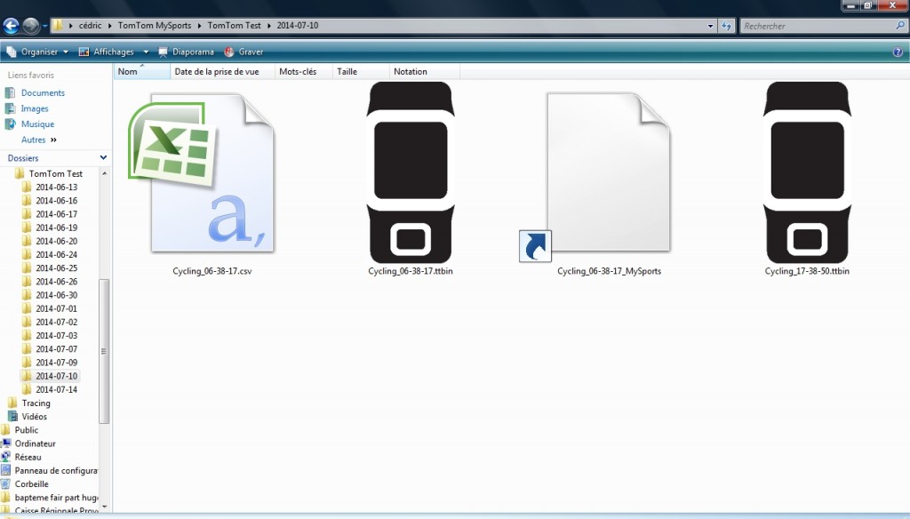910x519 pixels.
Task: Select the 2014-06-16 folder
Action: tap(56, 200)
